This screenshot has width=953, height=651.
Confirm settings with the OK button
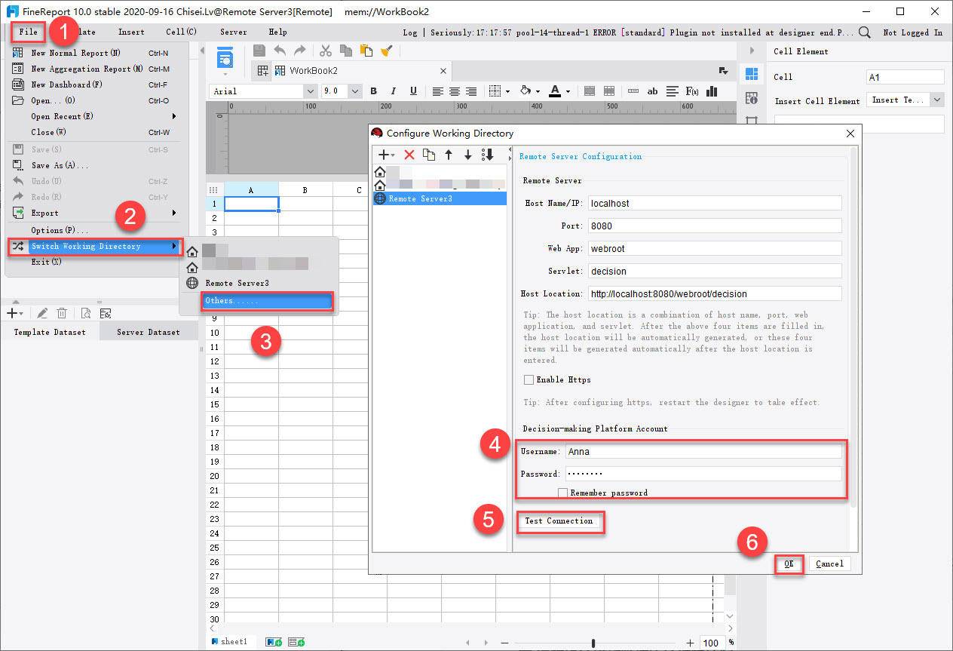coord(789,563)
